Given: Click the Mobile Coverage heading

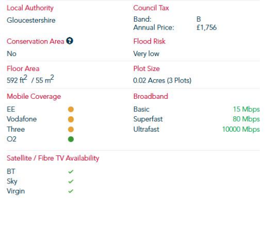Looking at the screenshot, I should tap(34, 97).
